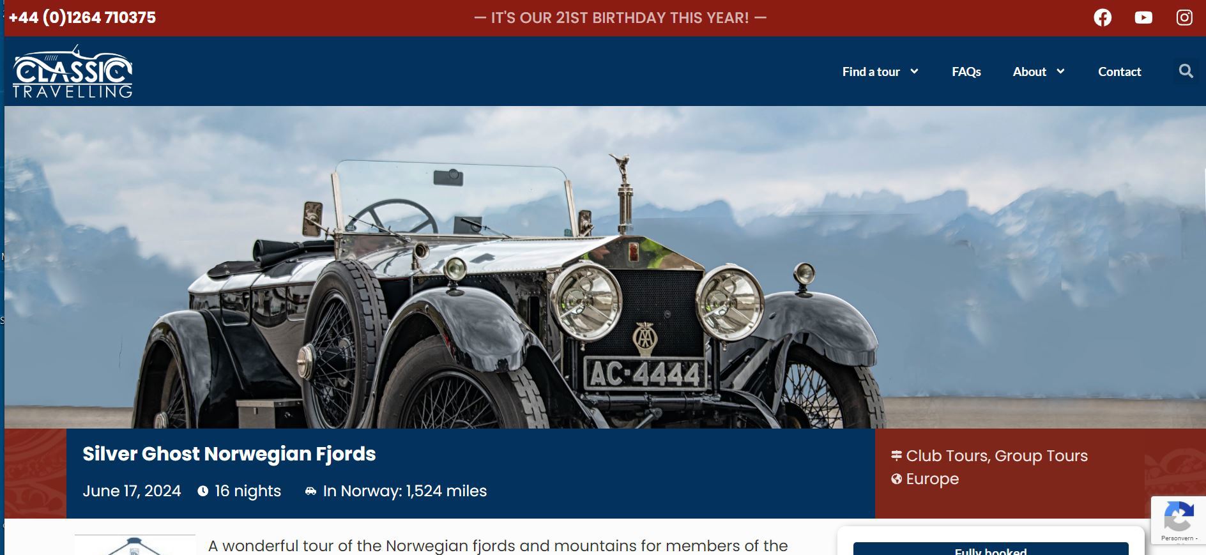Click the car icon beside In Norway
The height and width of the screenshot is (555, 1206).
[x=310, y=490]
